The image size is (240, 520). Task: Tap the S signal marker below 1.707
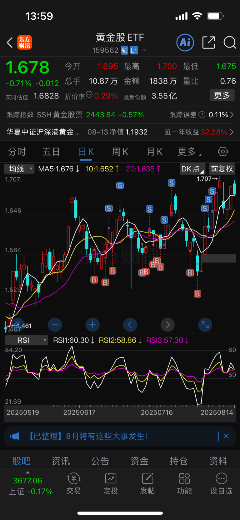(212, 191)
